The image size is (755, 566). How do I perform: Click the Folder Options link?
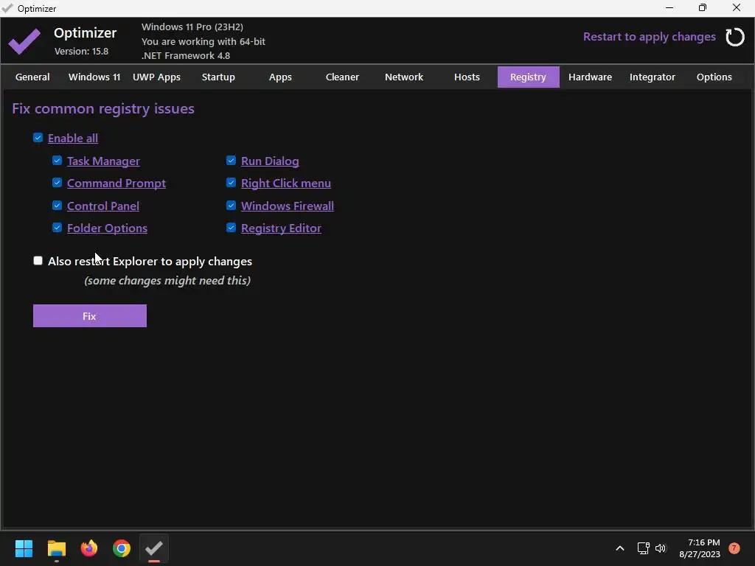[x=107, y=228]
